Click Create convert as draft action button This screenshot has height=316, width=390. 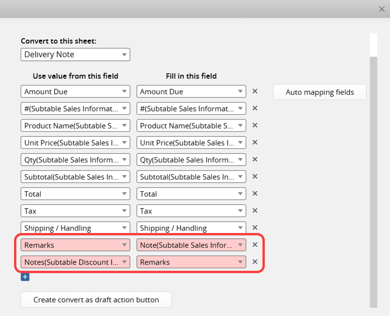pos(96,300)
